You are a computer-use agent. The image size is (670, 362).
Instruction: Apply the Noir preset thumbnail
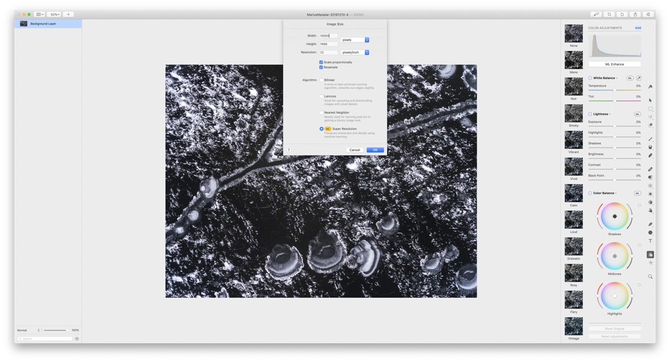point(573,86)
